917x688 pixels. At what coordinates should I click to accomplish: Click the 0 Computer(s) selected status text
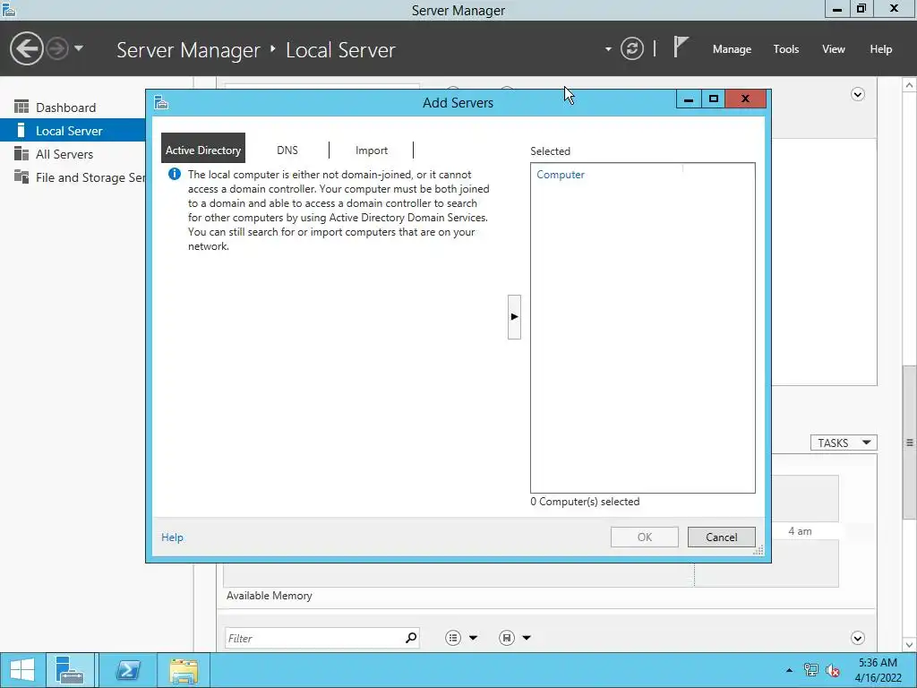(x=585, y=502)
